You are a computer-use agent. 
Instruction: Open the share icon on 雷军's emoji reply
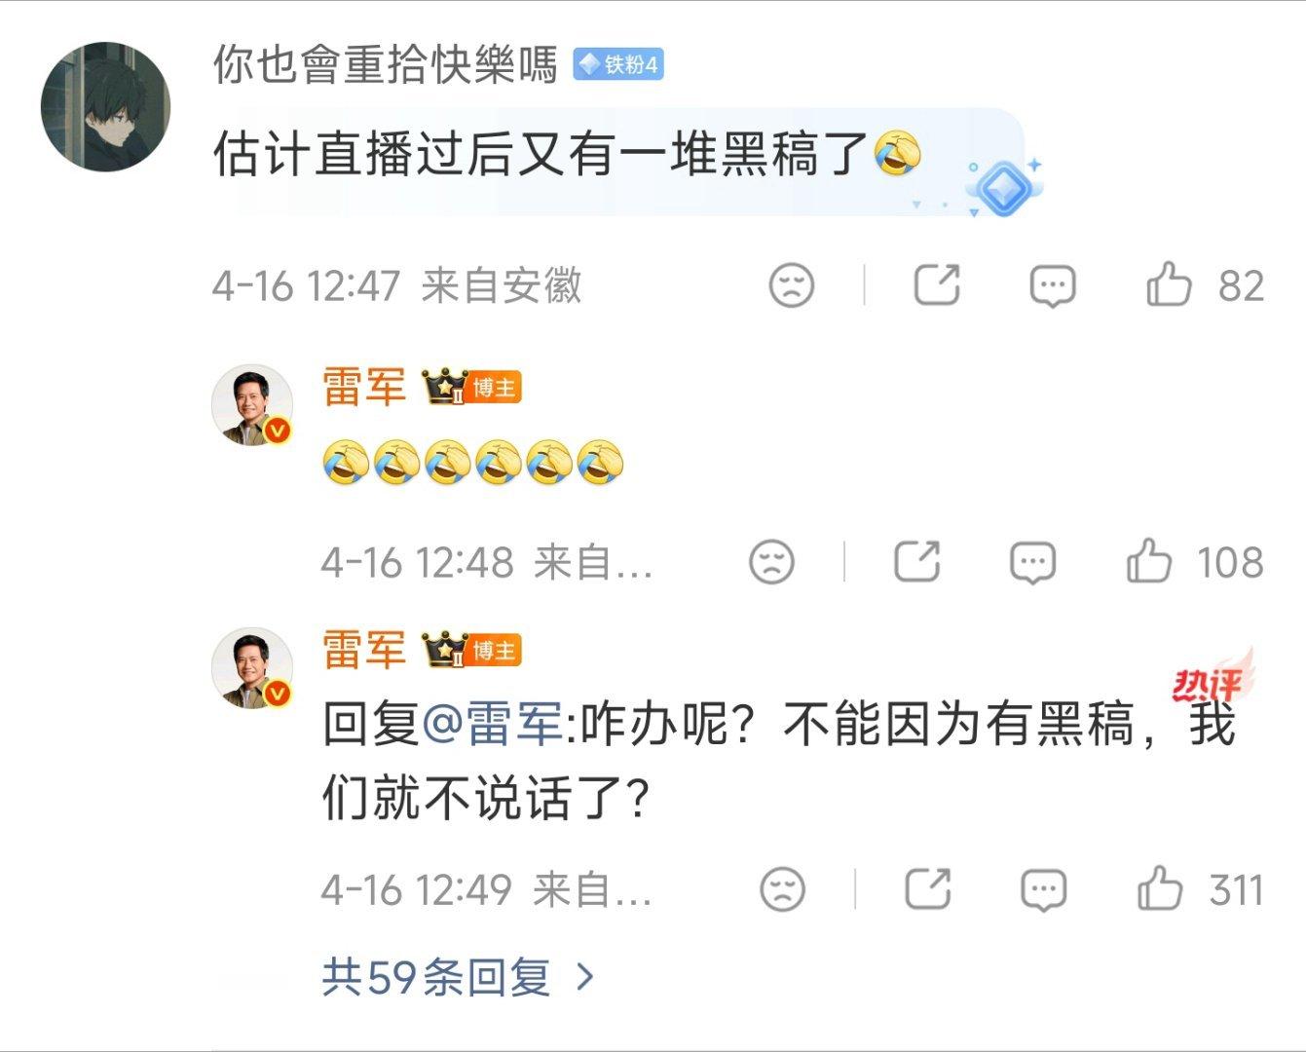click(x=917, y=561)
